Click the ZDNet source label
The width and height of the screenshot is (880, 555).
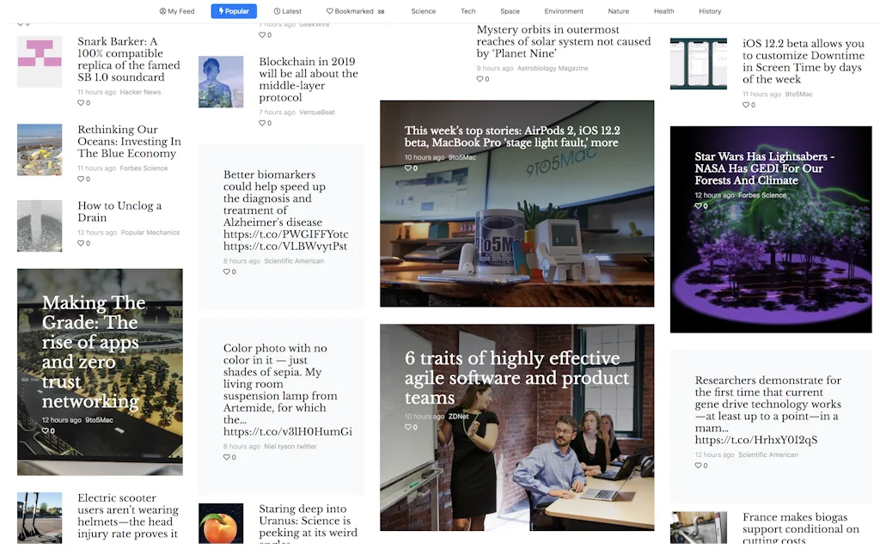pos(459,417)
